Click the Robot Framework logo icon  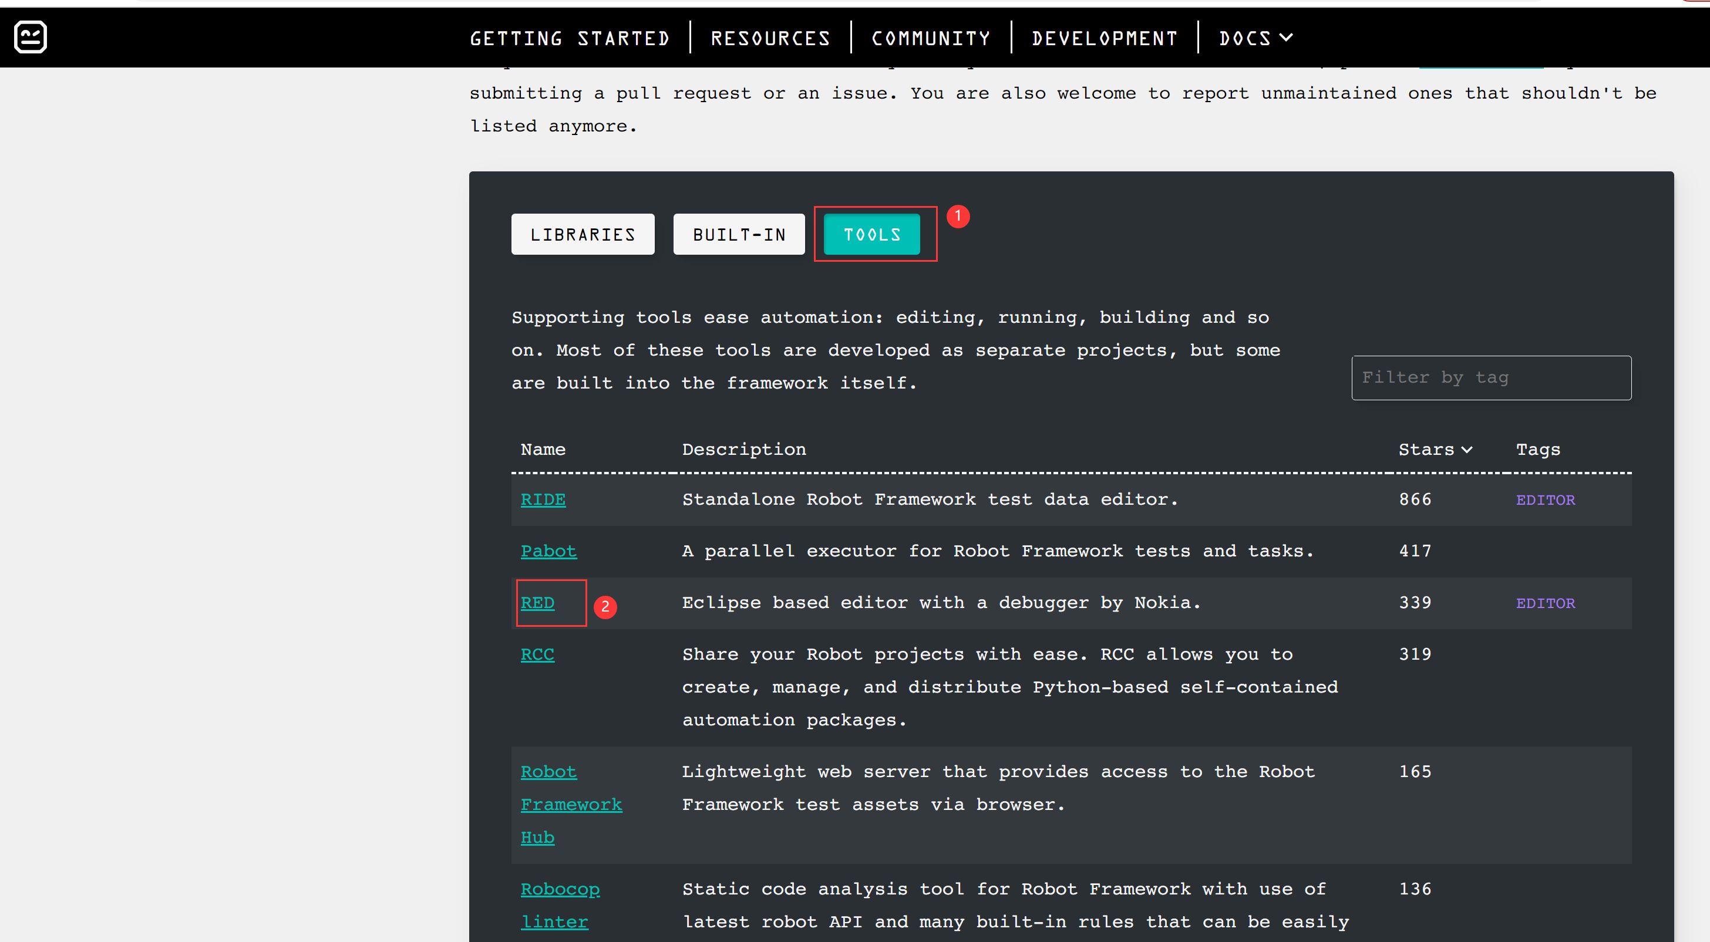31,37
